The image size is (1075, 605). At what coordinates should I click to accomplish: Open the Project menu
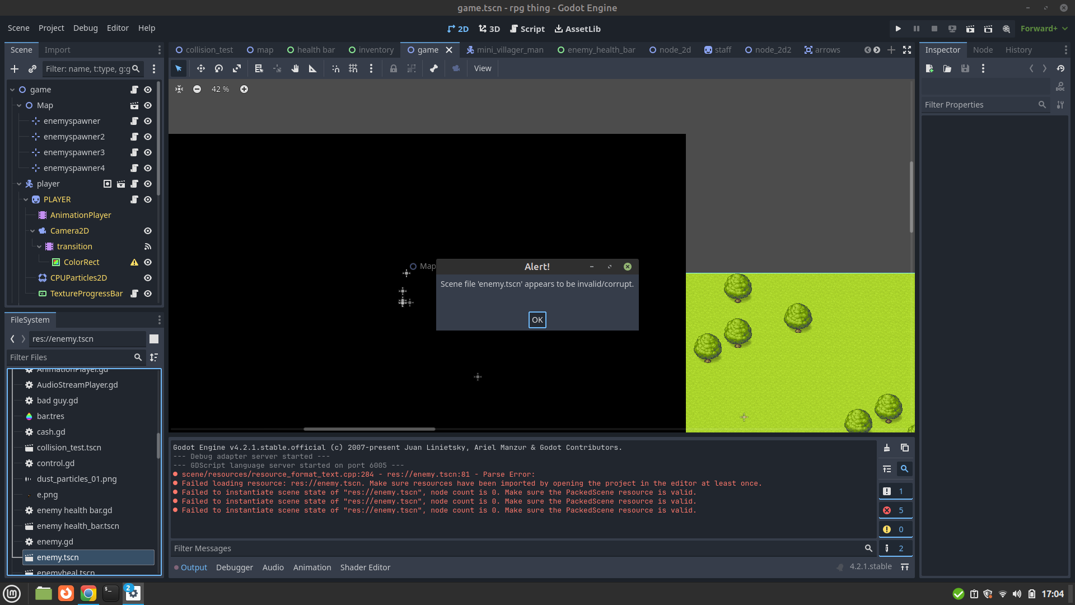[51, 28]
